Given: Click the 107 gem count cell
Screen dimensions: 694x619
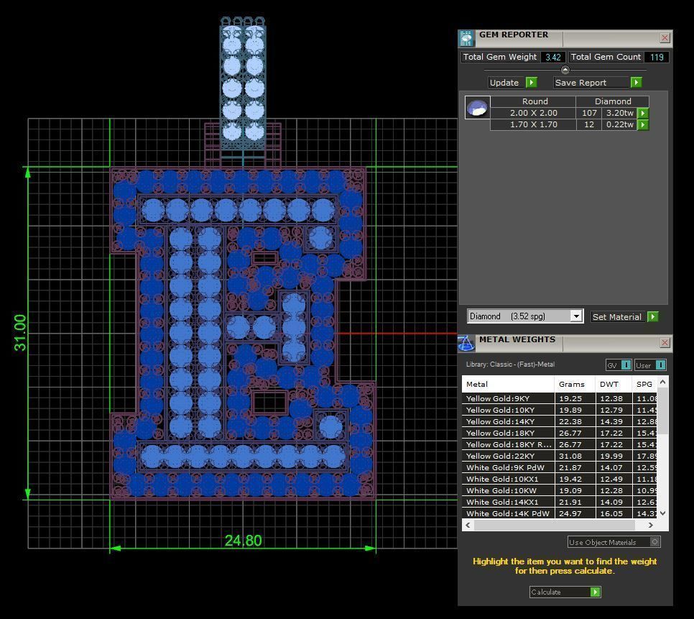Looking at the screenshot, I should [x=589, y=113].
